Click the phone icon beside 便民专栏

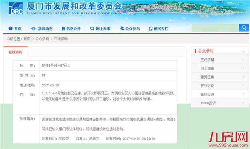coord(150,29)
